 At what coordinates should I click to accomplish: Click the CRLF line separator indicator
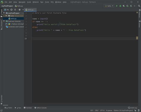coord(96,111)
